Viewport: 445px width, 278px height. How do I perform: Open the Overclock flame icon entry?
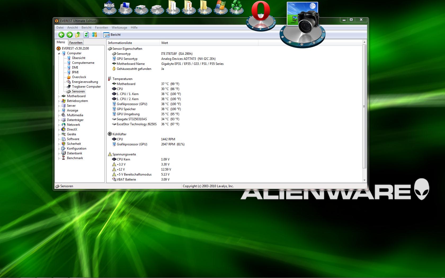pos(69,77)
